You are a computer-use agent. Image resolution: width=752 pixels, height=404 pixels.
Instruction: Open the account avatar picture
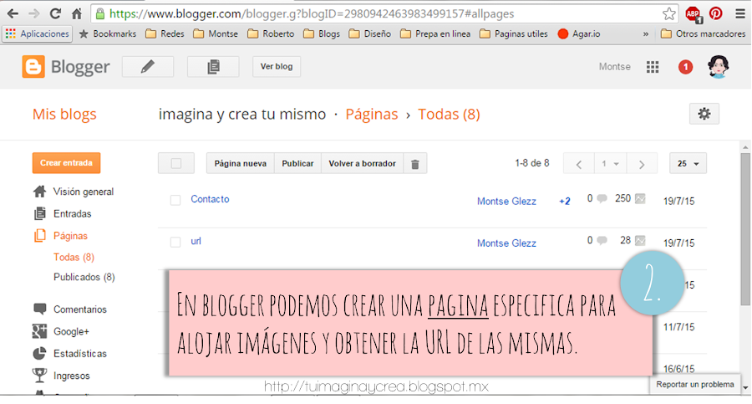click(719, 66)
